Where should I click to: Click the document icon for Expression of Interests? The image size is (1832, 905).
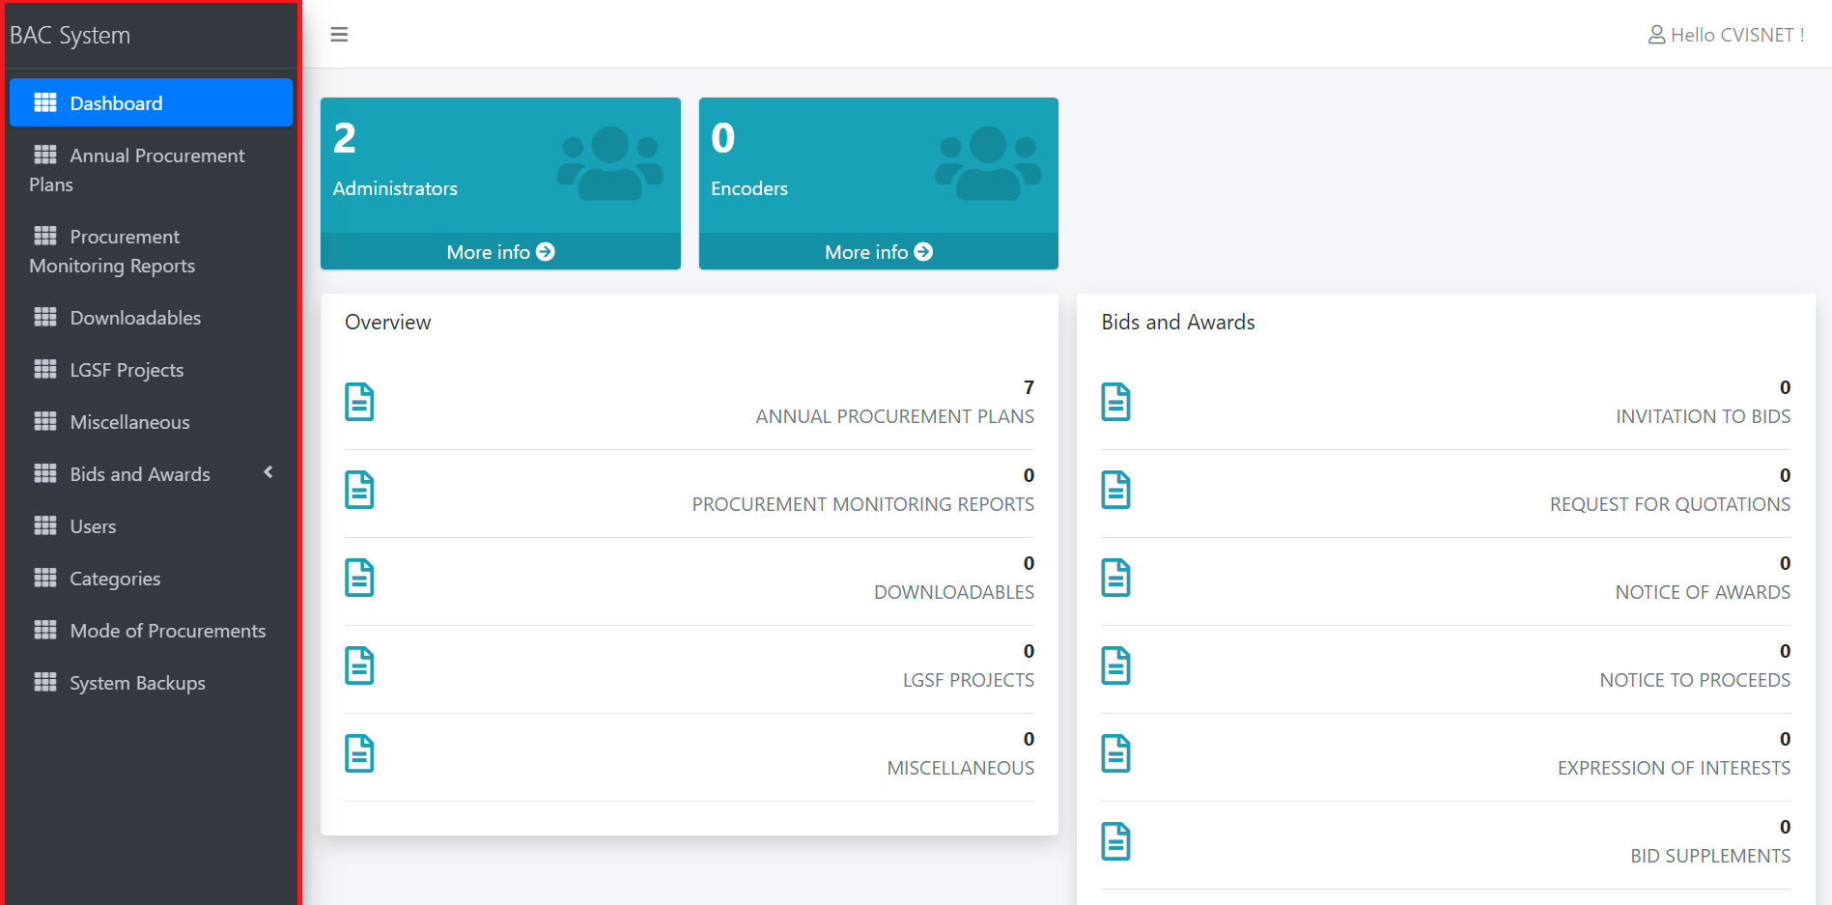click(x=1115, y=753)
